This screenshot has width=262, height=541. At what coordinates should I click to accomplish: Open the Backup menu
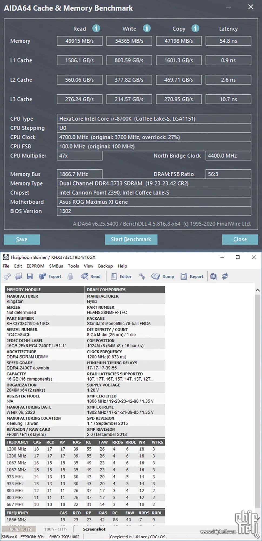(x=105, y=266)
